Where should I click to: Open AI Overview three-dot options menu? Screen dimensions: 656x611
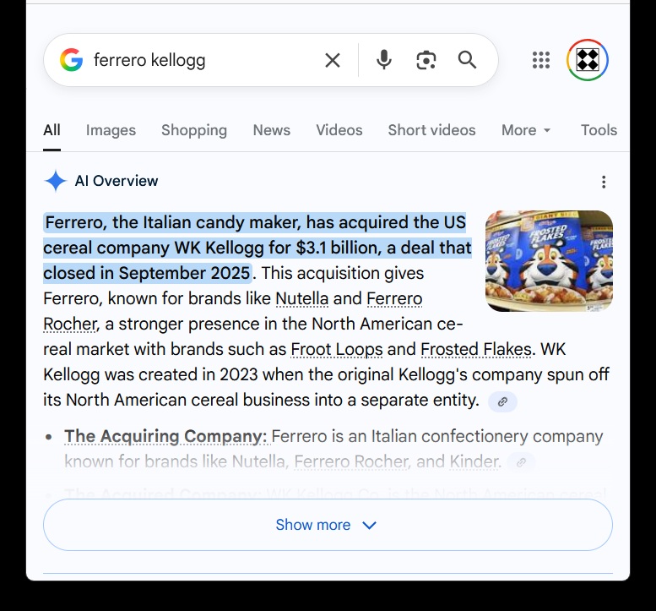click(x=604, y=182)
